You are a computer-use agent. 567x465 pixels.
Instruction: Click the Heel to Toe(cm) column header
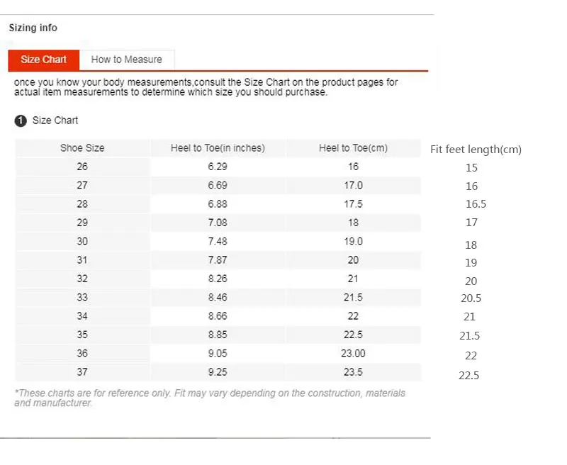pos(353,148)
